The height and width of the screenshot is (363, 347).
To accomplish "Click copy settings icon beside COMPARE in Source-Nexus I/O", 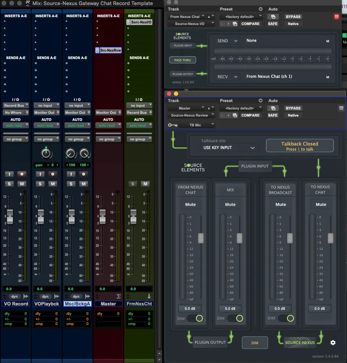I will (x=235, y=24).
